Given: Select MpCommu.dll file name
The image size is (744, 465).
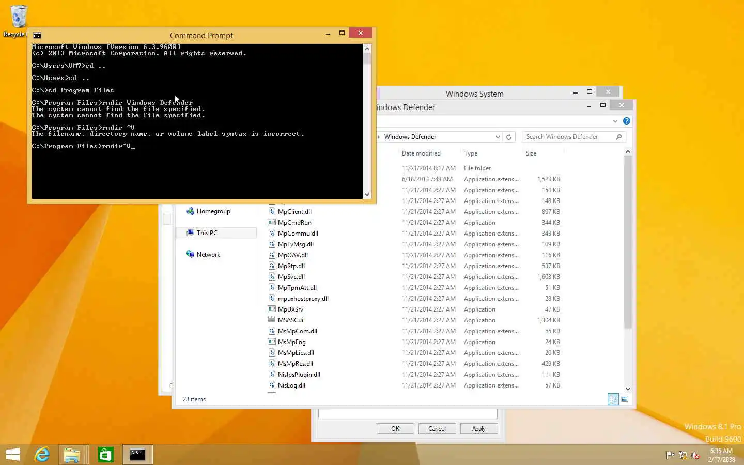Looking at the screenshot, I should [298, 234].
